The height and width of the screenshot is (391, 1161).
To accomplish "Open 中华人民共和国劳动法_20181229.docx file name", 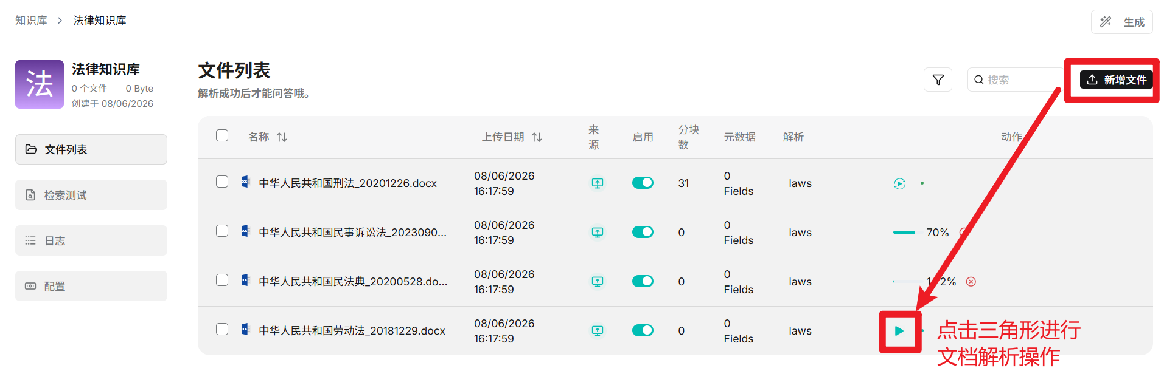I will pyautogui.click(x=352, y=331).
